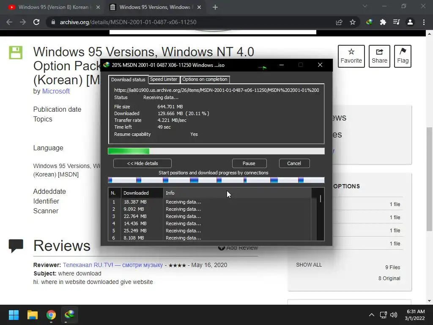Screen dimensions: 433x325
Task: Select connection row with 9.092 MB
Action: click(x=210, y=209)
